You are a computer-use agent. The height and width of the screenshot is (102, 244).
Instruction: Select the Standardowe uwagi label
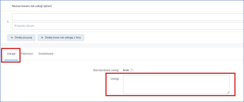click(106, 70)
